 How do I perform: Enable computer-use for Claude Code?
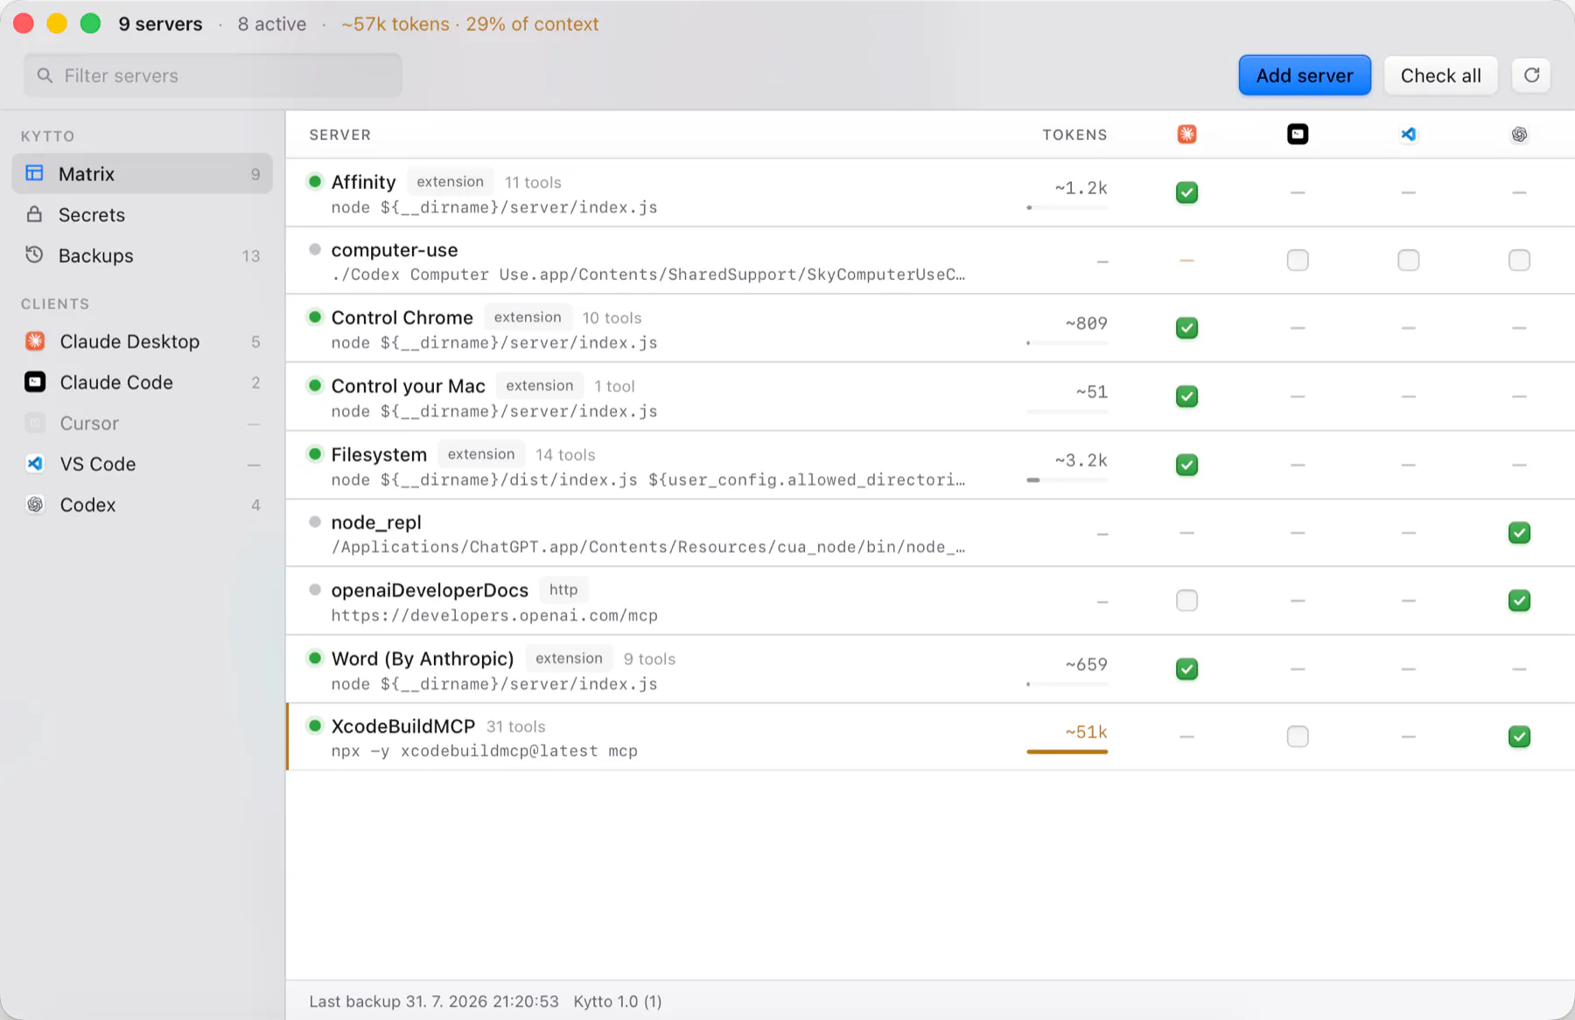coord(1298,260)
